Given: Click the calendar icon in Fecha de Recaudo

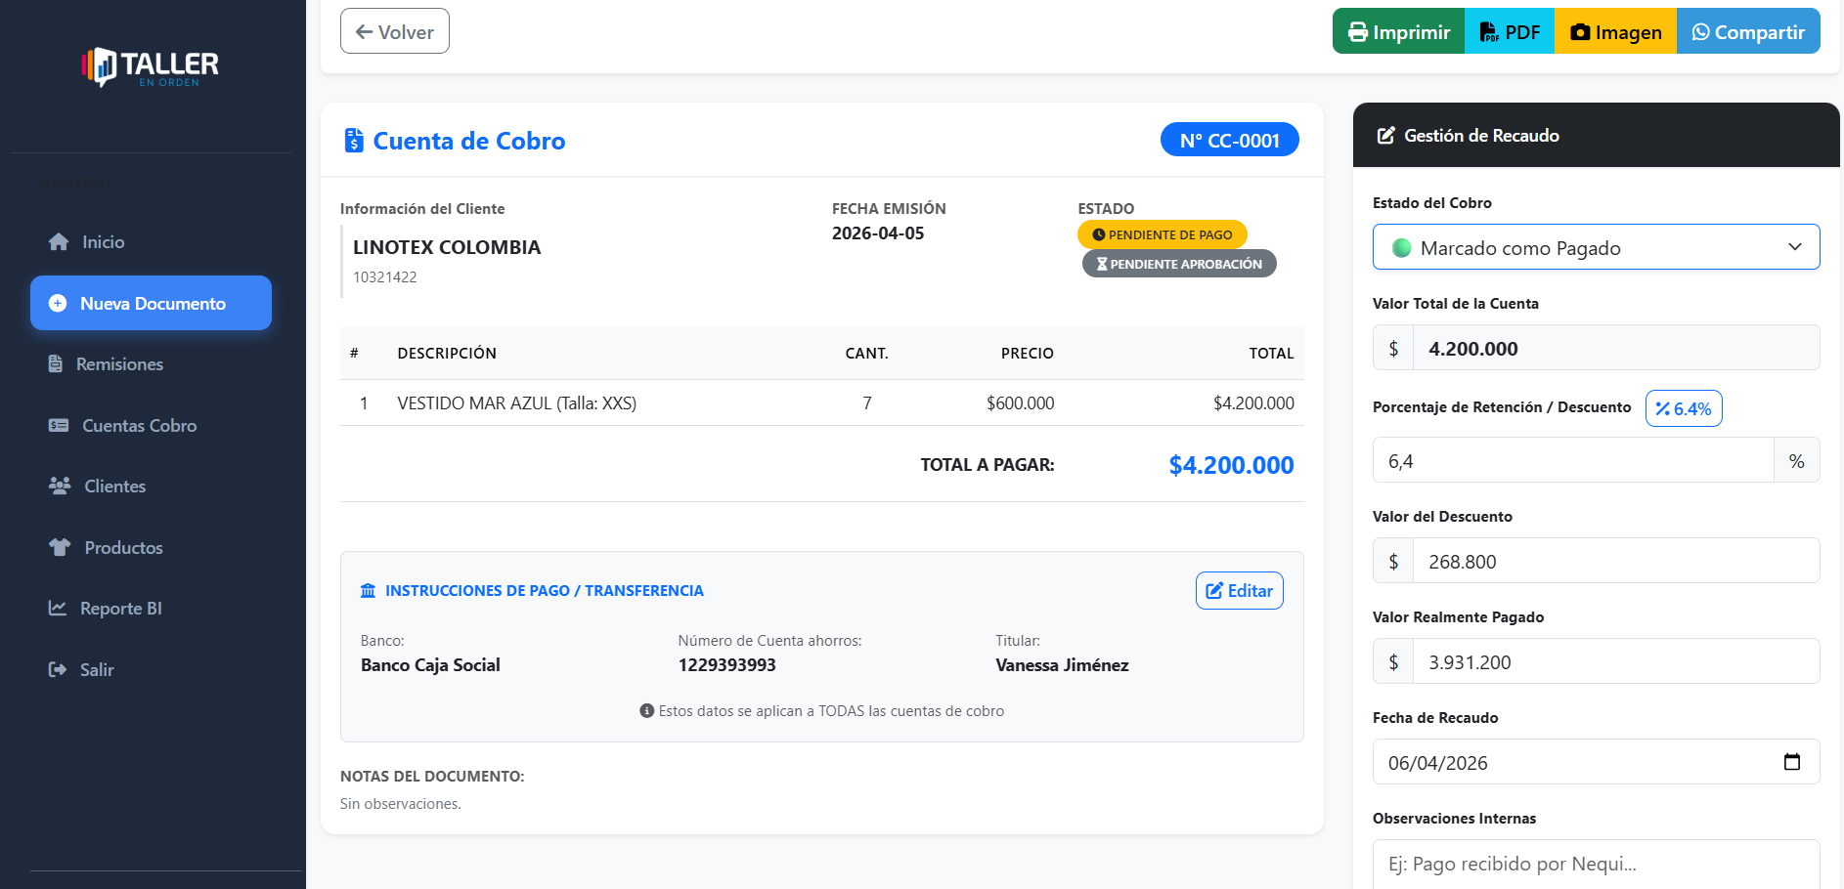Looking at the screenshot, I should pos(1791,762).
